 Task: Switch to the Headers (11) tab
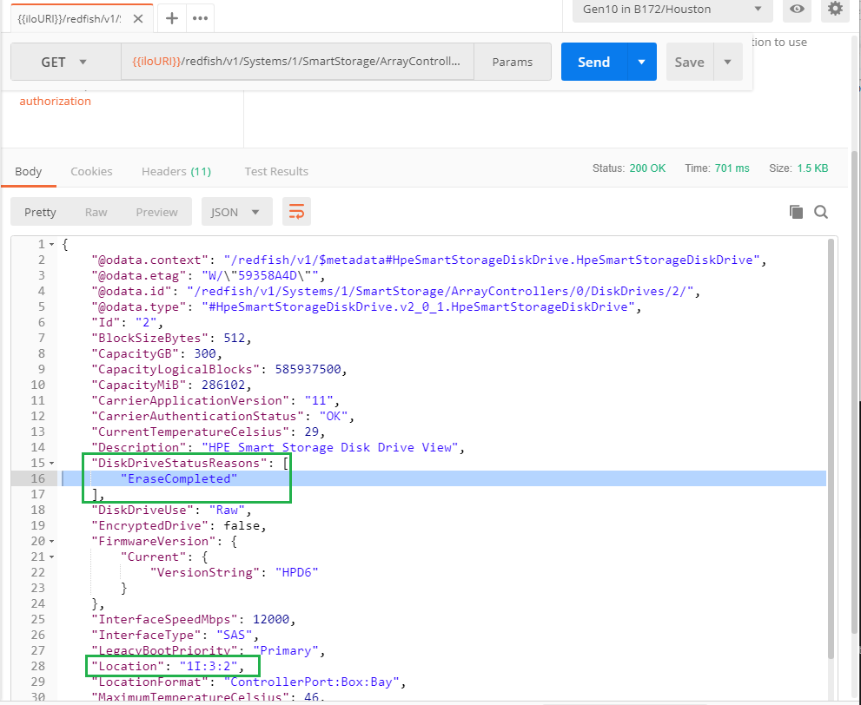pyautogui.click(x=176, y=171)
